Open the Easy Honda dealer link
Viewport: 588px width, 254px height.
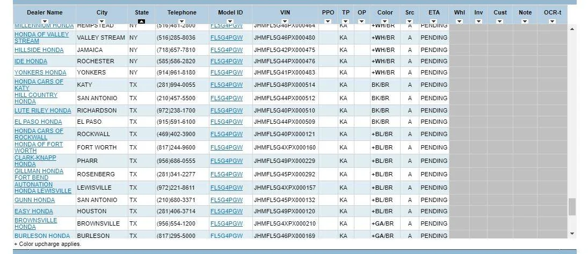34,211
